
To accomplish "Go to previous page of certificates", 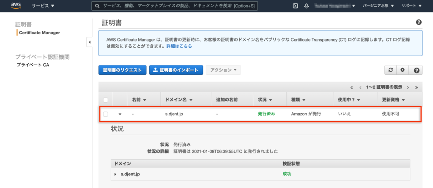I will (x=360, y=87).
